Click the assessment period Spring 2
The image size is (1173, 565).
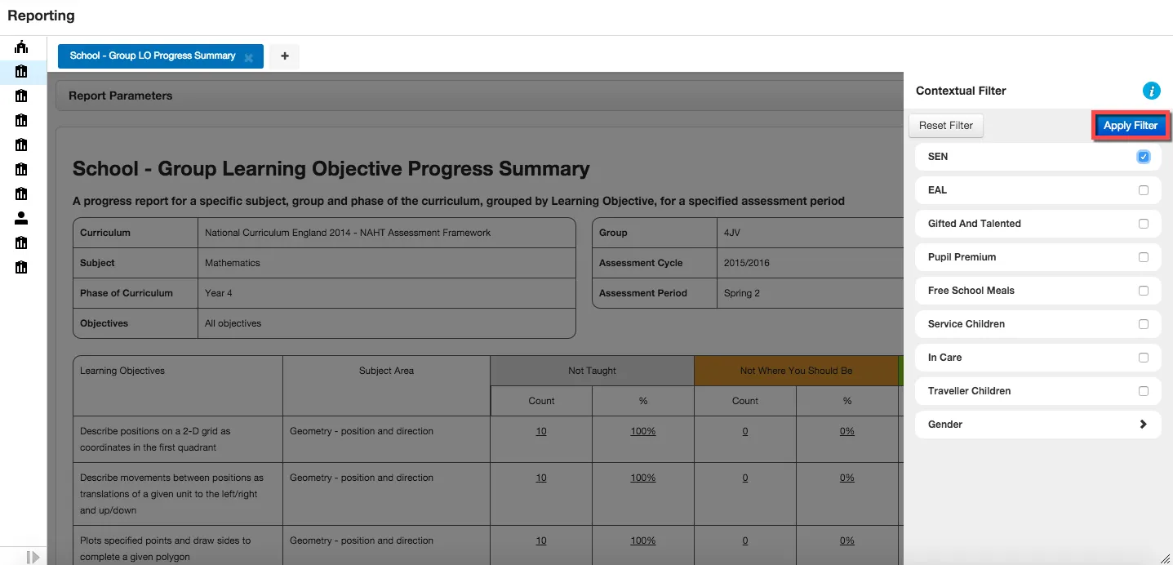(x=742, y=293)
